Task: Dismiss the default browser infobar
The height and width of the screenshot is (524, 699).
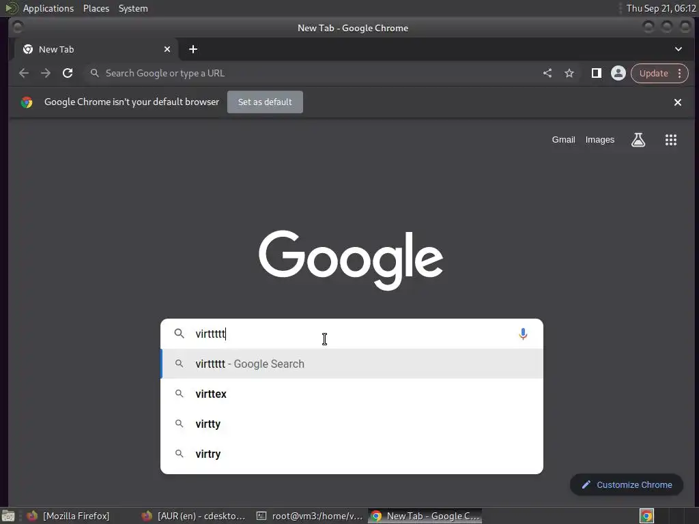Action: pos(678,102)
